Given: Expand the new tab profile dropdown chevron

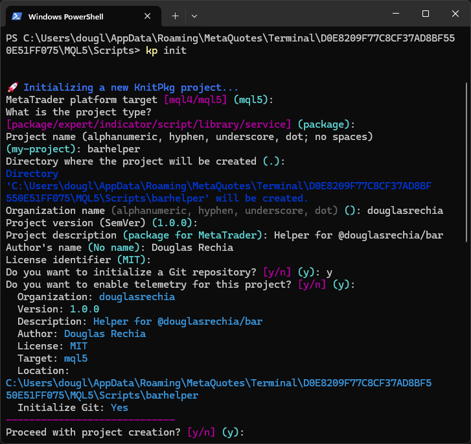Looking at the screenshot, I should [194, 16].
